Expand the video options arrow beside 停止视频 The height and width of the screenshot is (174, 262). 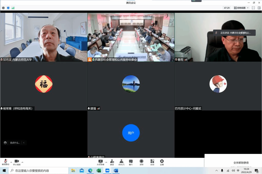(x=22, y=162)
